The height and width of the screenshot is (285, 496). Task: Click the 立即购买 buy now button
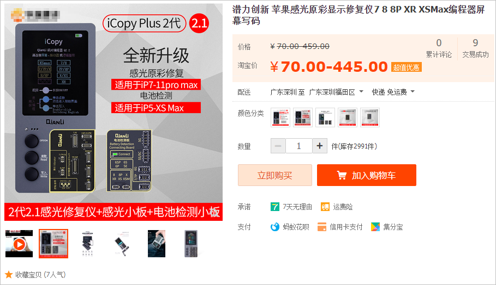(275, 175)
